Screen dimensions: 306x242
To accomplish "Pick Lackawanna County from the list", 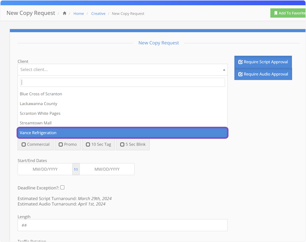I will tap(39, 104).
